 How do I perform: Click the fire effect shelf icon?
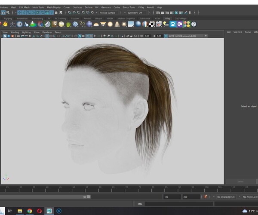(6, 24)
